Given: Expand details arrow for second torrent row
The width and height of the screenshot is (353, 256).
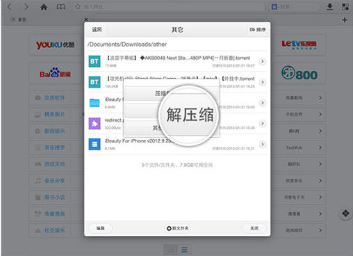Looking at the screenshot, I should [x=263, y=82].
